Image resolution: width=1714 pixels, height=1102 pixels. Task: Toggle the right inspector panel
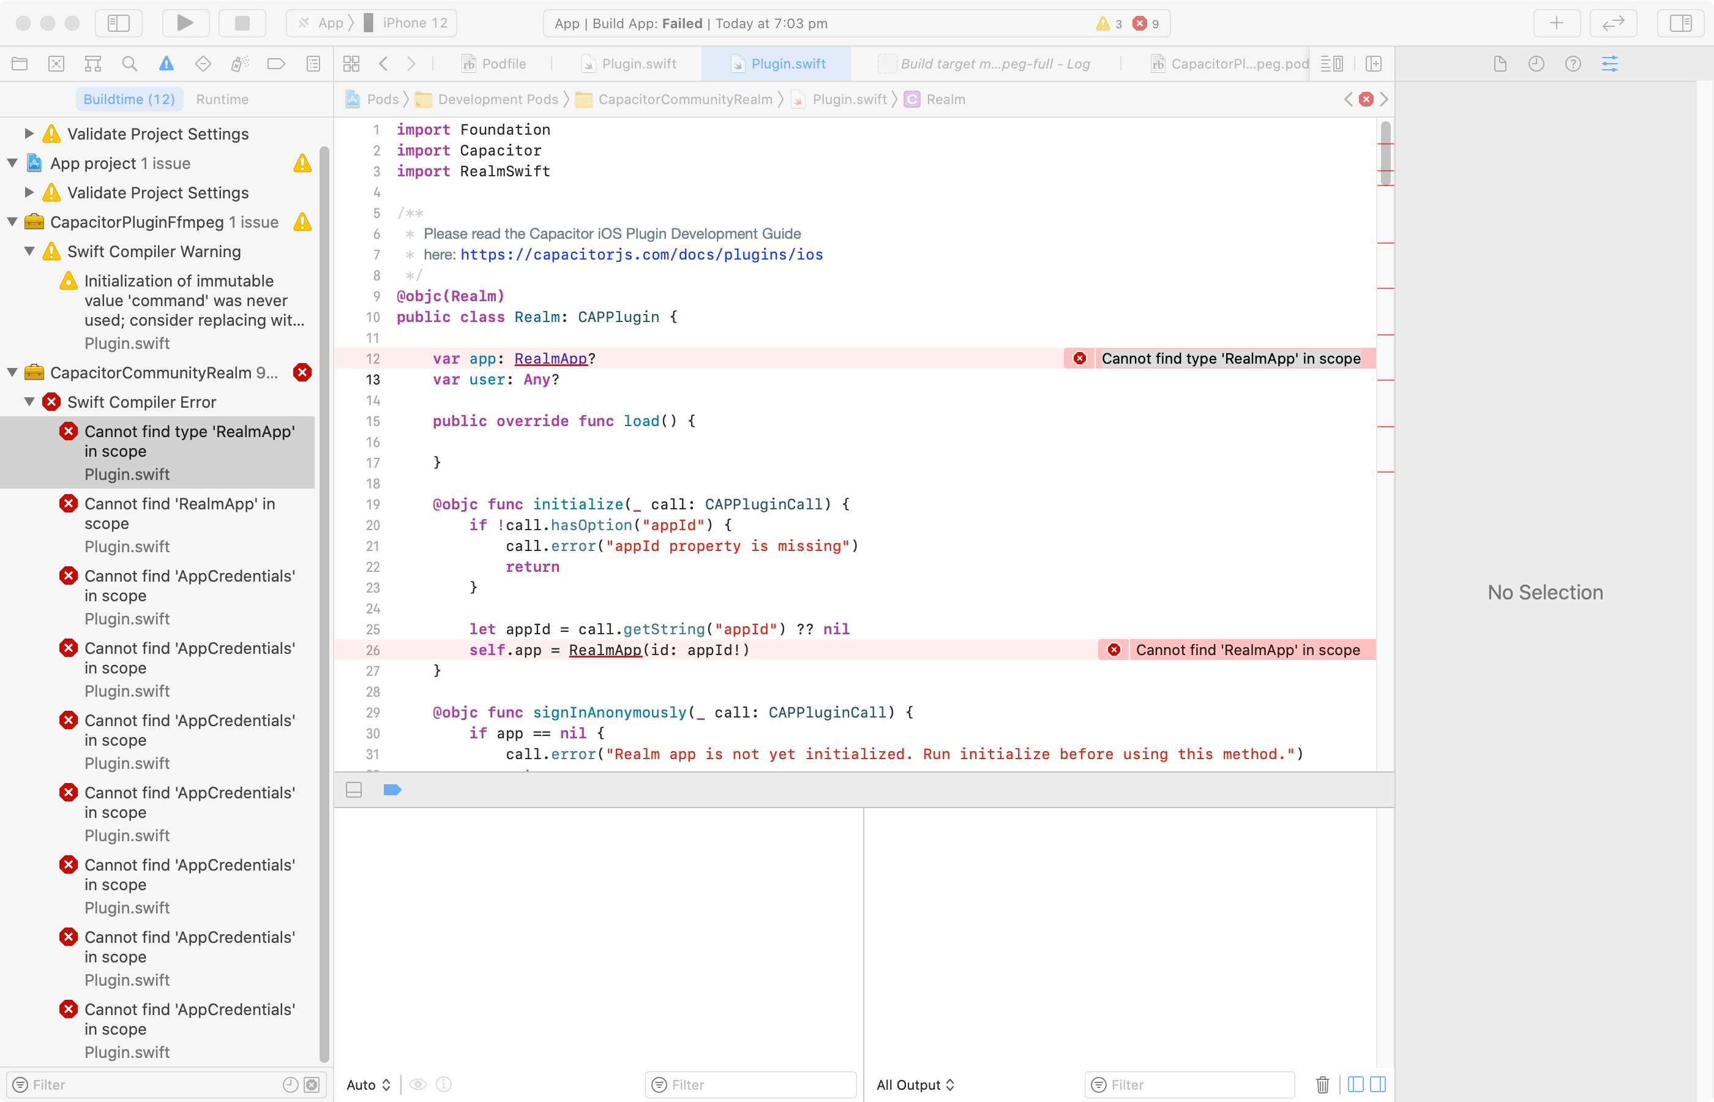click(x=1680, y=23)
